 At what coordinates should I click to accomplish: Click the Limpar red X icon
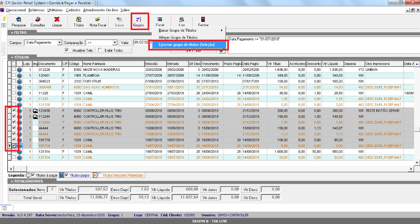click(x=57, y=20)
